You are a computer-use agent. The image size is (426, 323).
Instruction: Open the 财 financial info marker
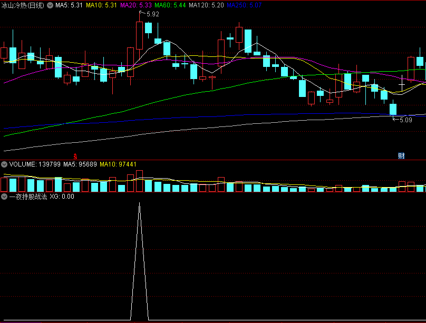401,156
